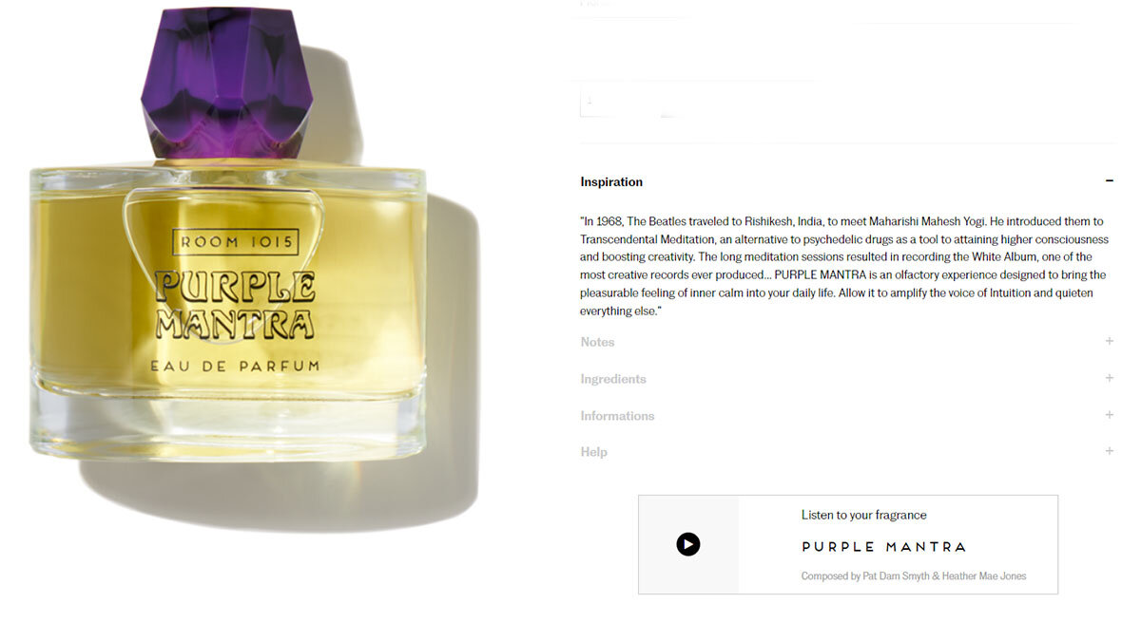The height and width of the screenshot is (622, 1141).
Task: Click the plus icon beside Ingredients
Action: point(1109,378)
